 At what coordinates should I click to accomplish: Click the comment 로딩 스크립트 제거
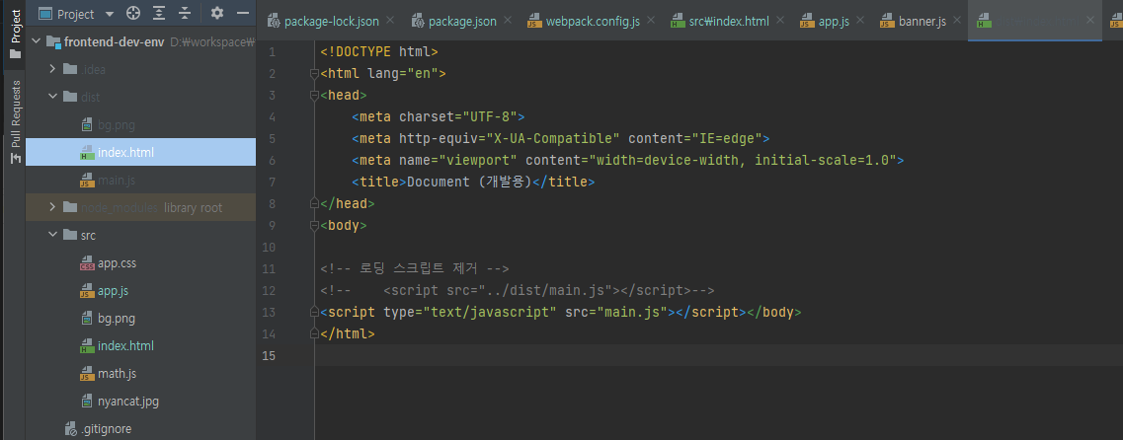[415, 269]
